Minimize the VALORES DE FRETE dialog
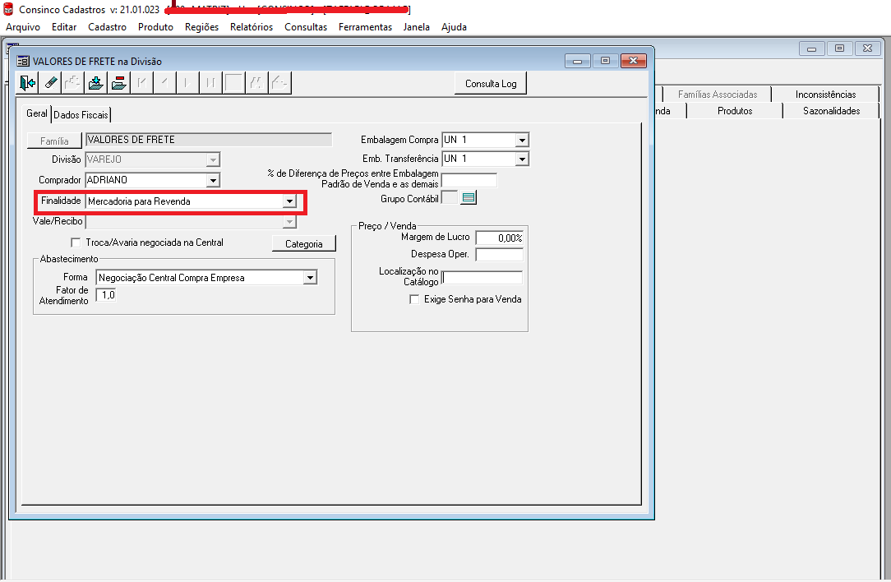Viewport: 891px width, 582px height. pos(578,61)
